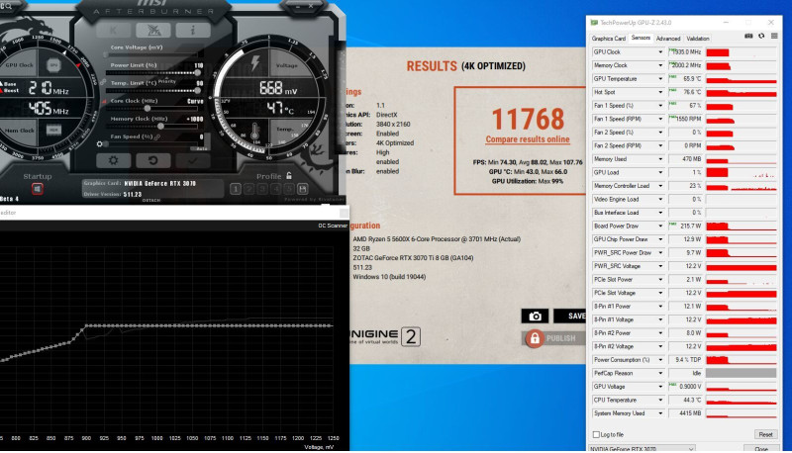Save the Afterburner profile with the floppy disk icon
This screenshot has height=453, width=792.
[302, 189]
